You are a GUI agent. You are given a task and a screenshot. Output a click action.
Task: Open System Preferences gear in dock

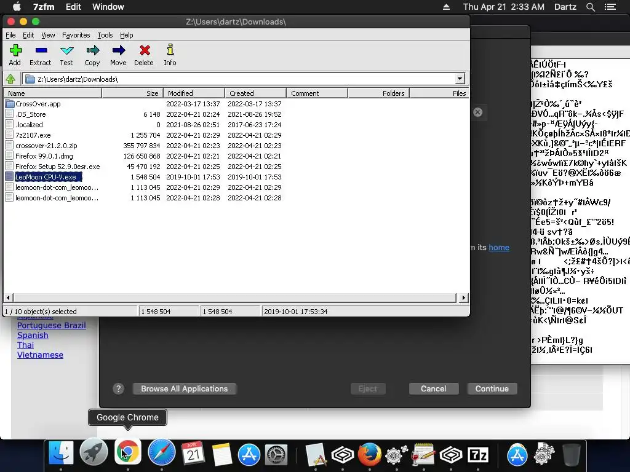coord(276,454)
